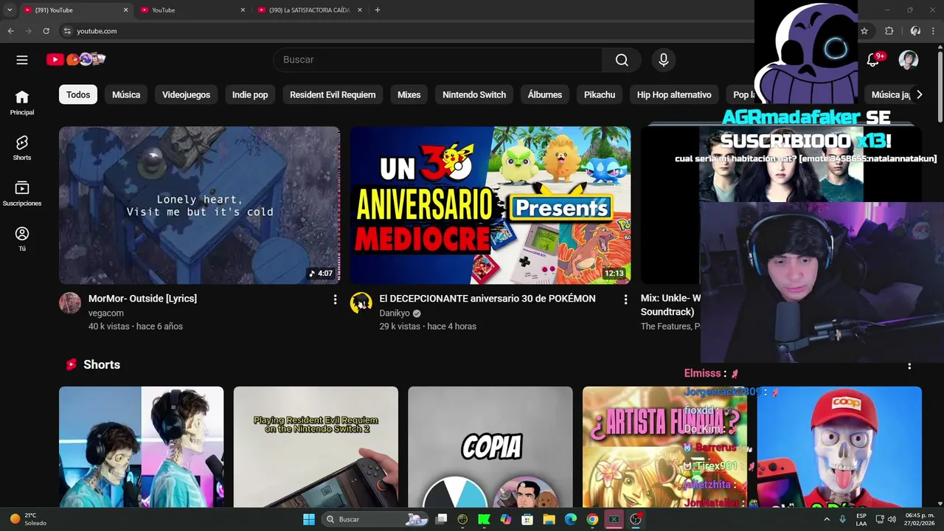Screen dimensions: 944x531
Task: Open Shorts from the sidebar
Action: [22, 147]
